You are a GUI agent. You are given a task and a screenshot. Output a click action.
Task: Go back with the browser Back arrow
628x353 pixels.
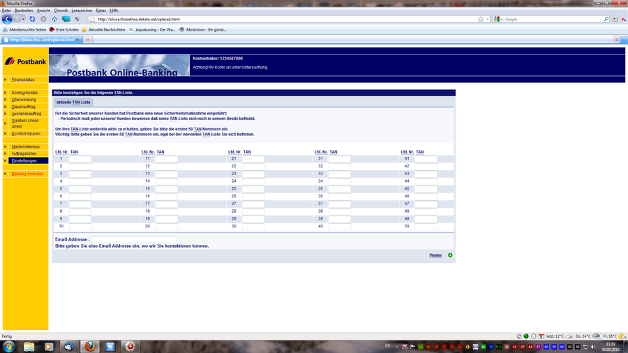coord(7,19)
